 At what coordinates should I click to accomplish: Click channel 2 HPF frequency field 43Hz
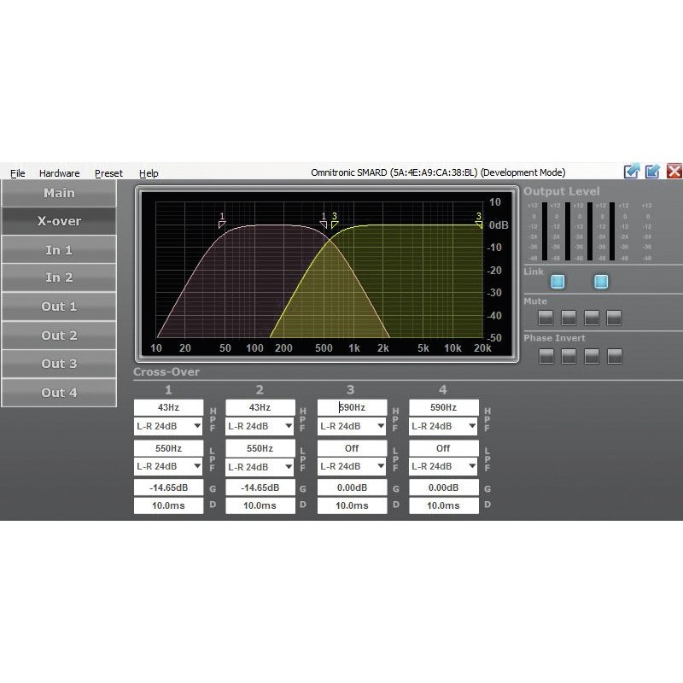click(x=260, y=408)
